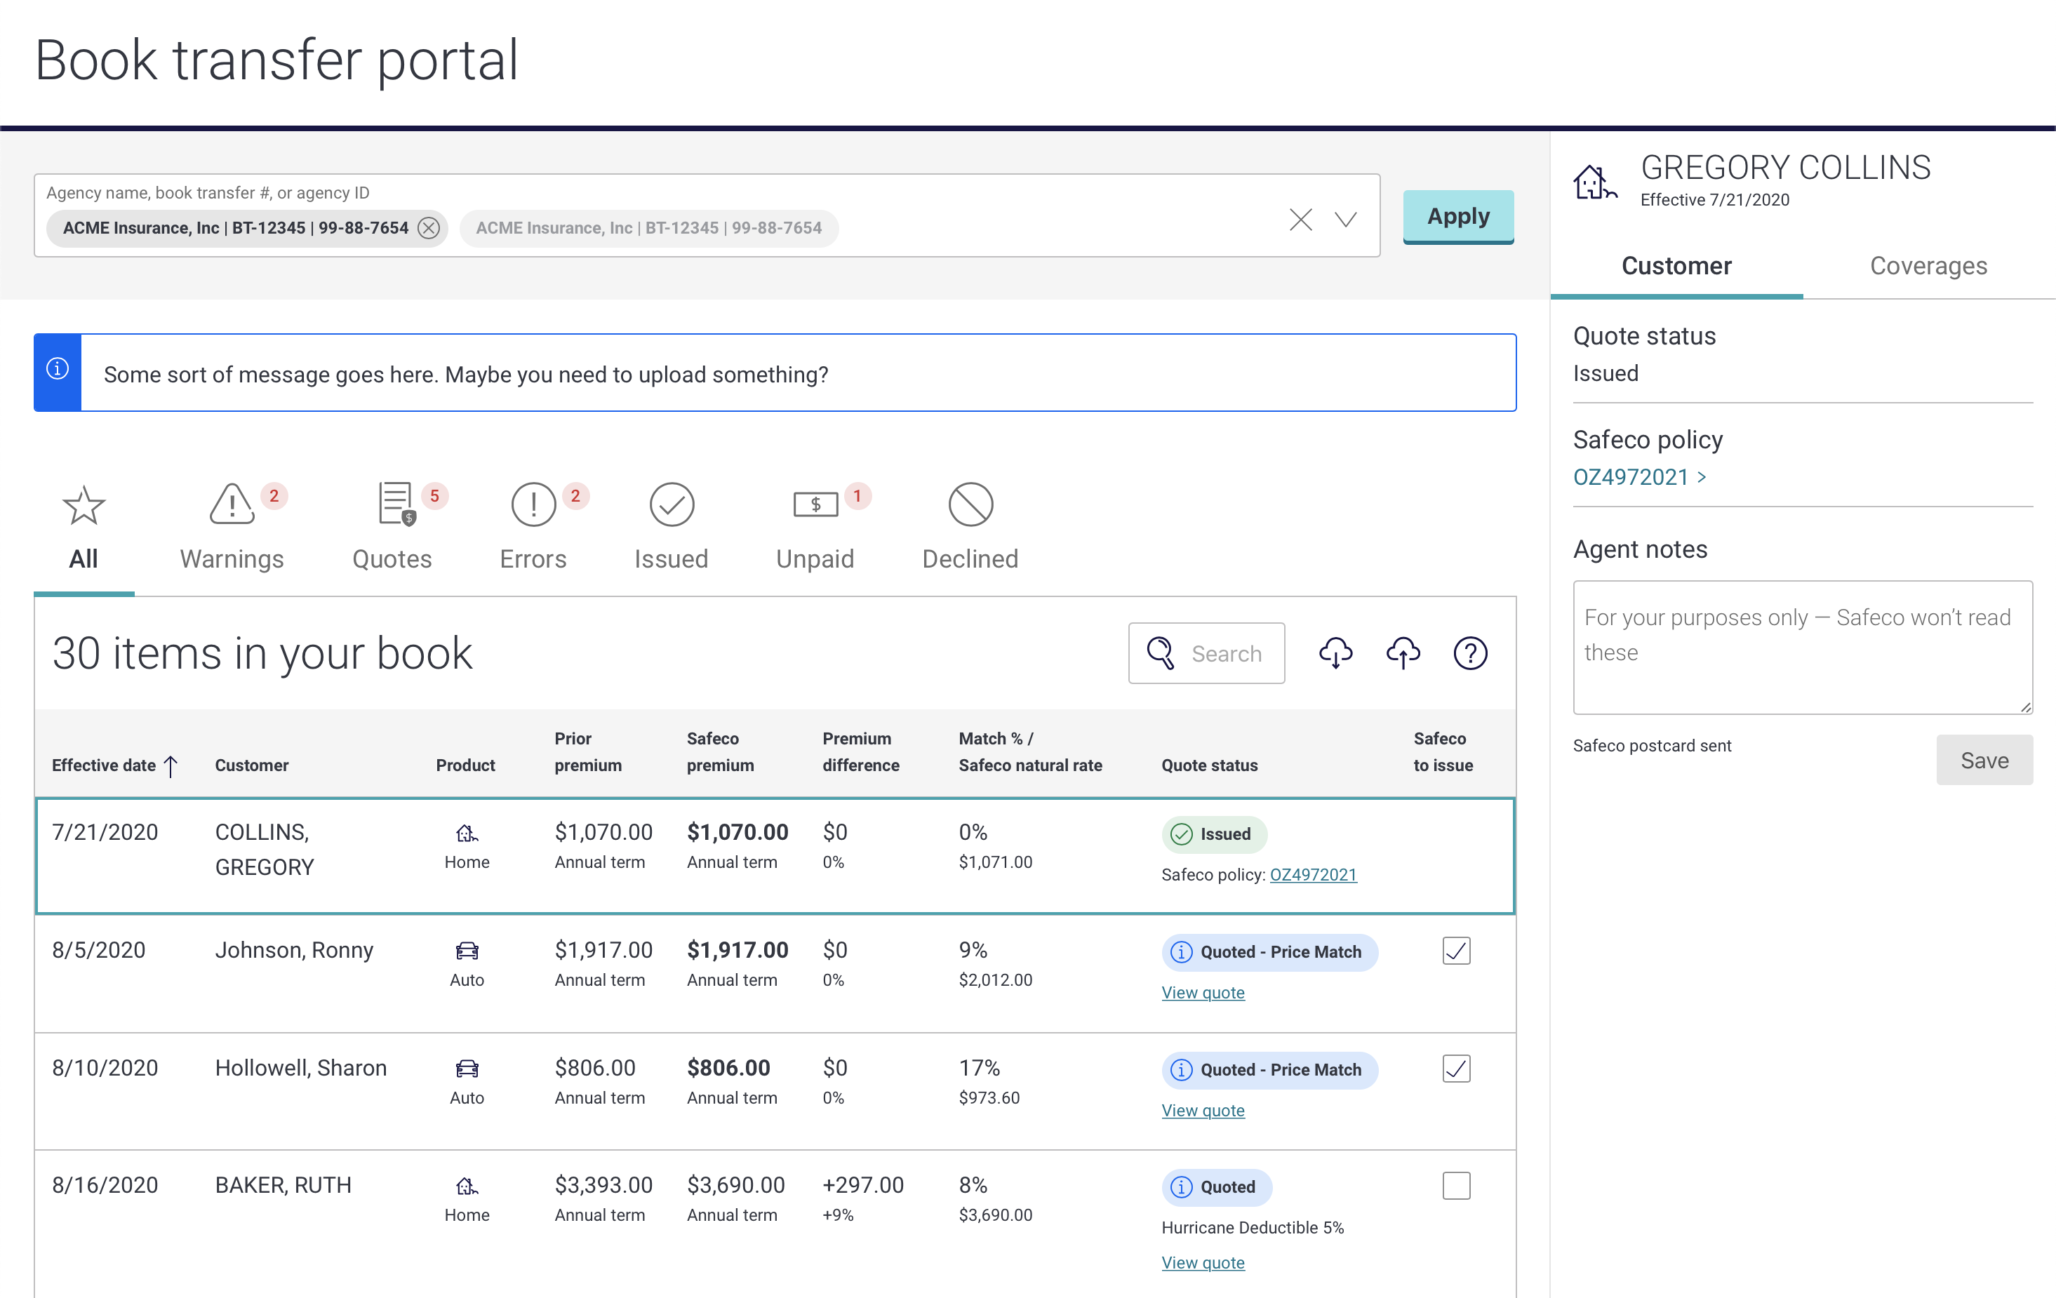2056x1298 pixels.
Task: Open the help question mark icon
Action: coord(1470,653)
